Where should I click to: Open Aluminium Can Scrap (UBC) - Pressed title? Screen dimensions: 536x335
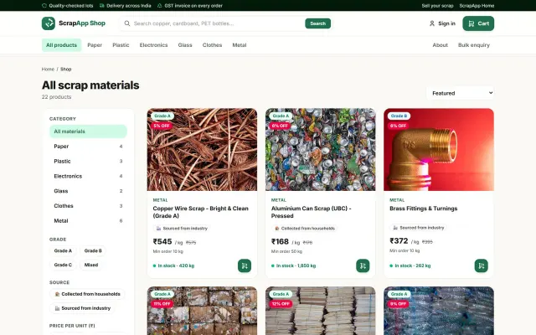[311, 212]
